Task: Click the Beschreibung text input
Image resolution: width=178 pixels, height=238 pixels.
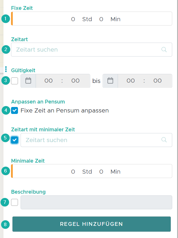Action: (x=97, y=202)
